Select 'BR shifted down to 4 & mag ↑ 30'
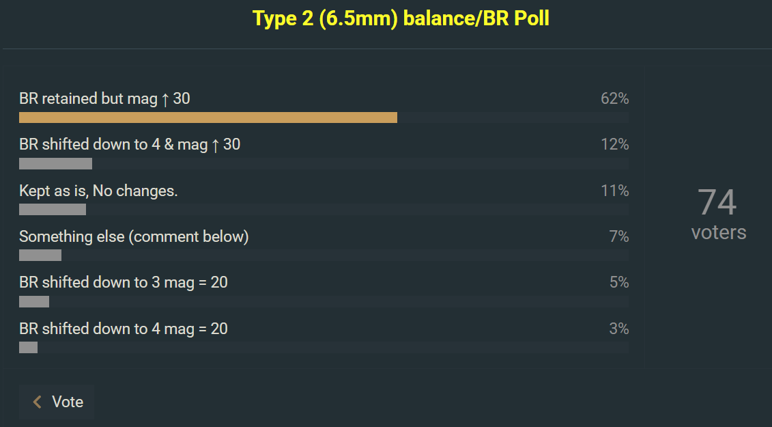The height and width of the screenshot is (427, 772). [130, 144]
